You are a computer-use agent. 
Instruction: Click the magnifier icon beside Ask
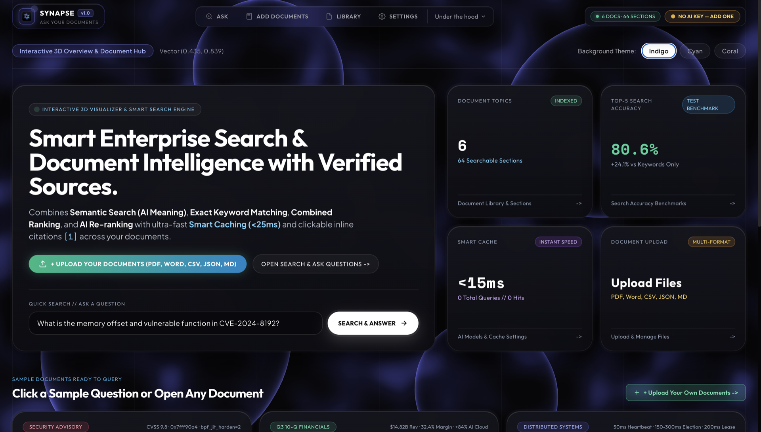[x=209, y=16]
